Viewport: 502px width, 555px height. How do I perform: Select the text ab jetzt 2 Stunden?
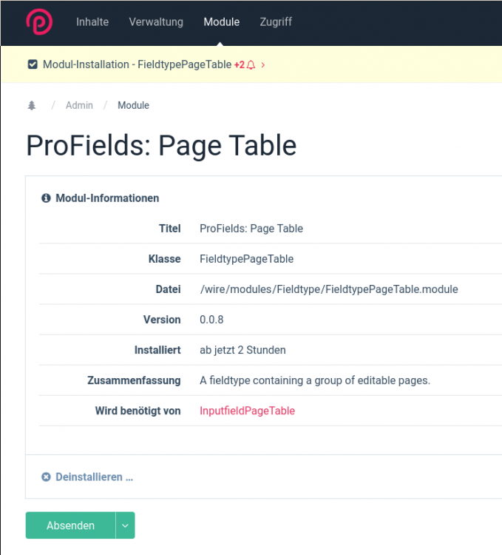[242, 350]
